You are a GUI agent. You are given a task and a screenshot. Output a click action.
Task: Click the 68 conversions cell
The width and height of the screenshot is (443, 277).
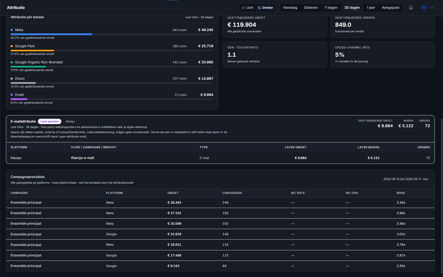click(x=224, y=266)
